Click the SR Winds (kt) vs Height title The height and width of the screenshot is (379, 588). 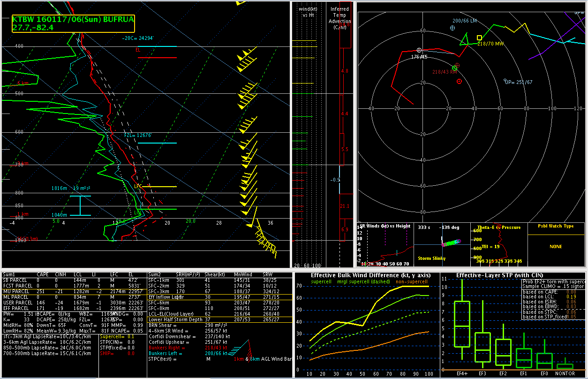[x=385, y=226]
